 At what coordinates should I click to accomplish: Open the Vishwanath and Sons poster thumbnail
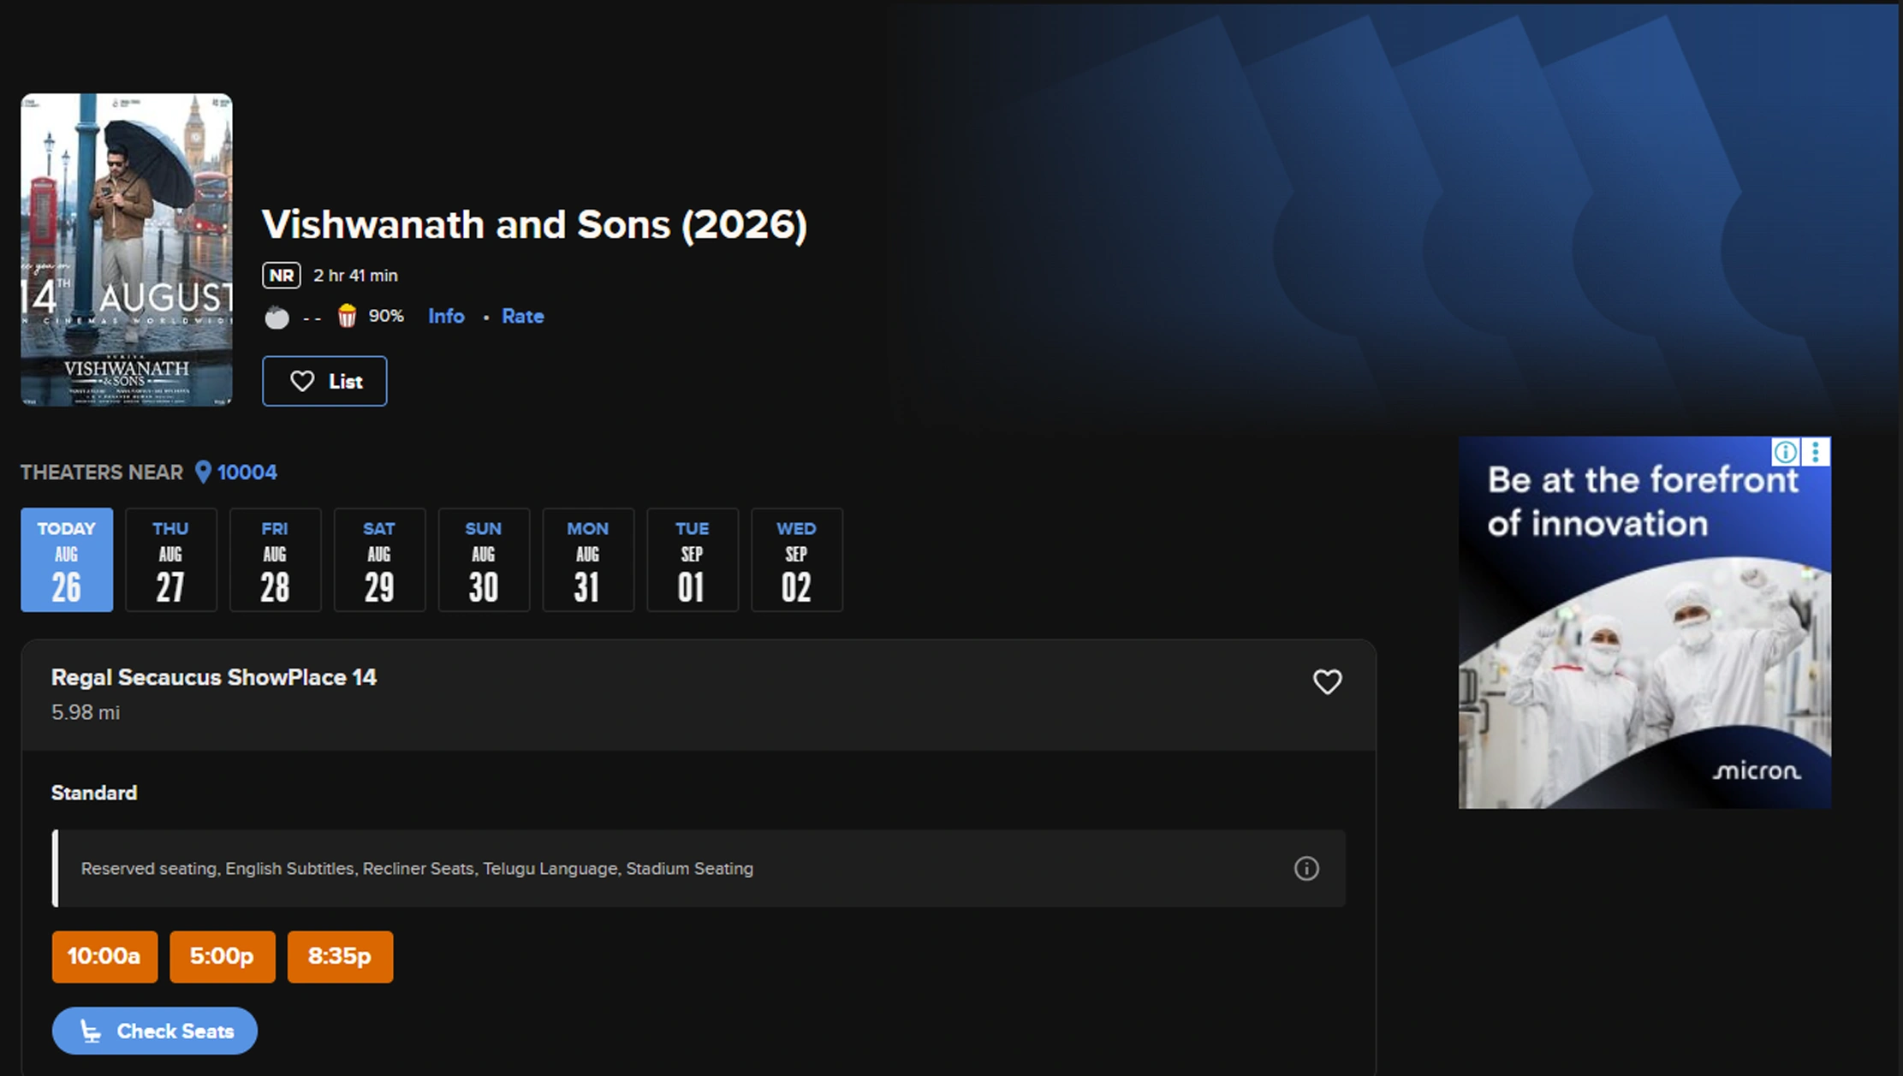(127, 250)
